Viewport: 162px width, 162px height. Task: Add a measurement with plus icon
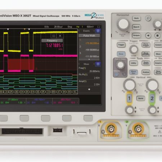pos(89,89)
